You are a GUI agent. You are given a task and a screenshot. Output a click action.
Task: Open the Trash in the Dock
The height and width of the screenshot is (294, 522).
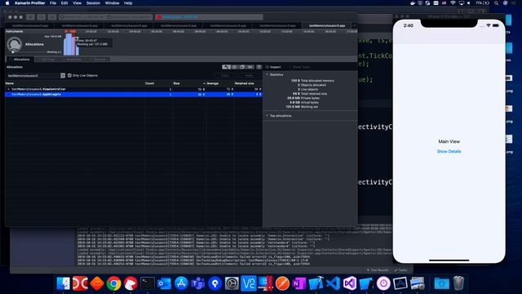pos(458,283)
